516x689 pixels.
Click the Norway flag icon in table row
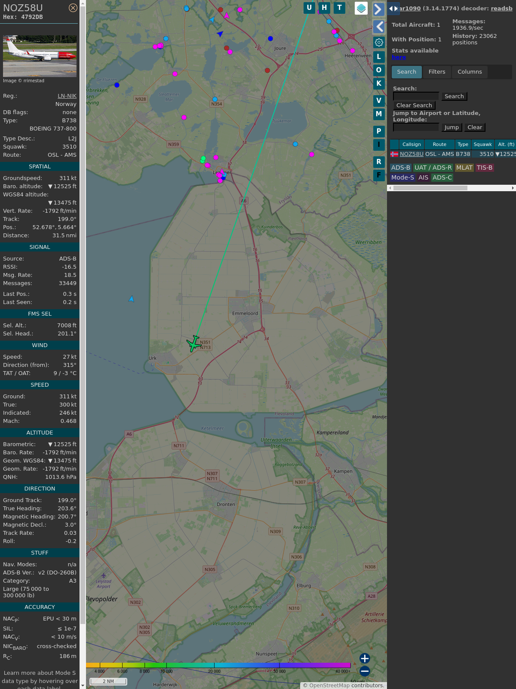point(394,154)
